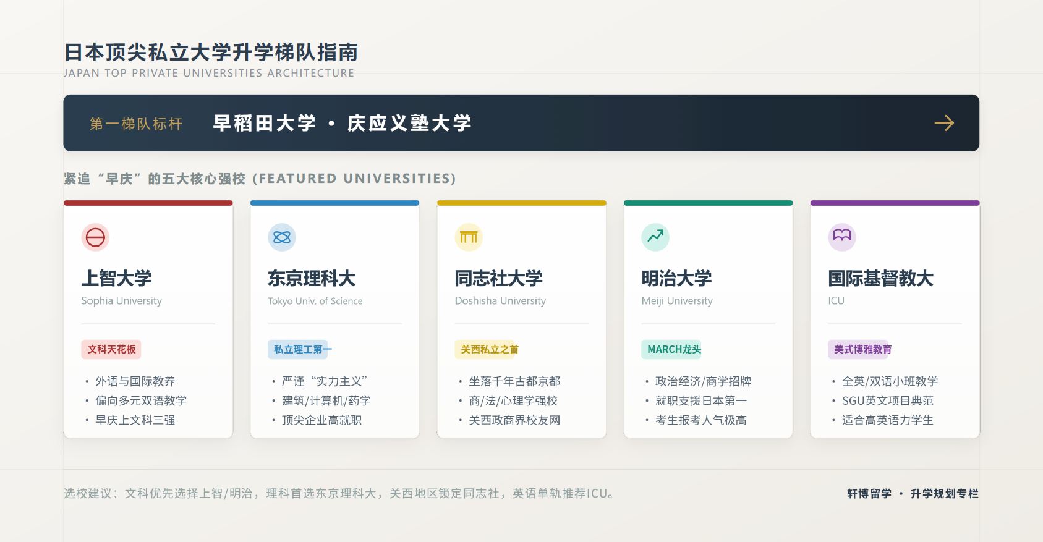Open the 早稻田大学・庆应义塾大学 banner
Image resolution: width=1043 pixels, height=542 pixels.
[521, 123]
